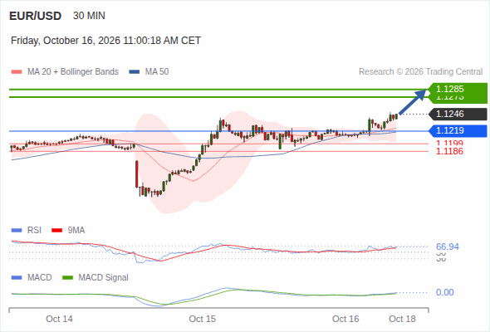Image resolution: width=490 pixels, height=332 pixels.
Task: Click the MA 50 legend label
Action: coord(157,72)
